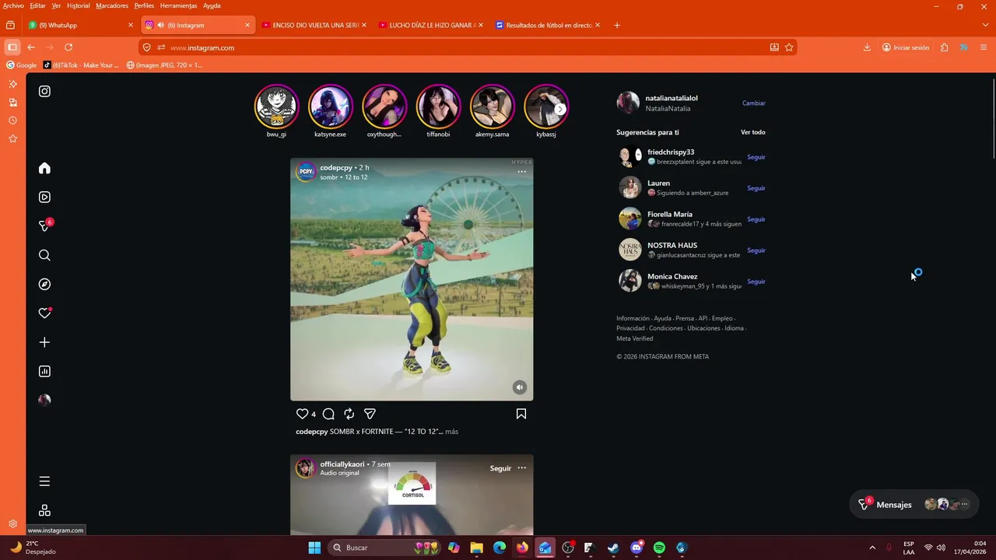This screenshot has width=996, height=560.
Task: Open Windows Start button
Action: coord(314,548)
